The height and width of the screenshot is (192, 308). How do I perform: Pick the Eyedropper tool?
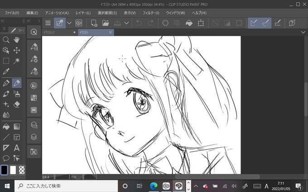tap(6, 71)
